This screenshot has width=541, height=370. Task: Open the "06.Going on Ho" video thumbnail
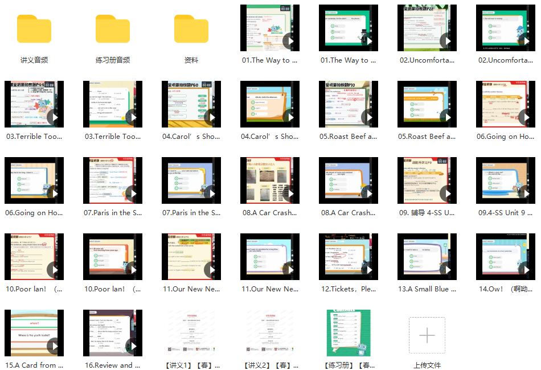[506, 104]
